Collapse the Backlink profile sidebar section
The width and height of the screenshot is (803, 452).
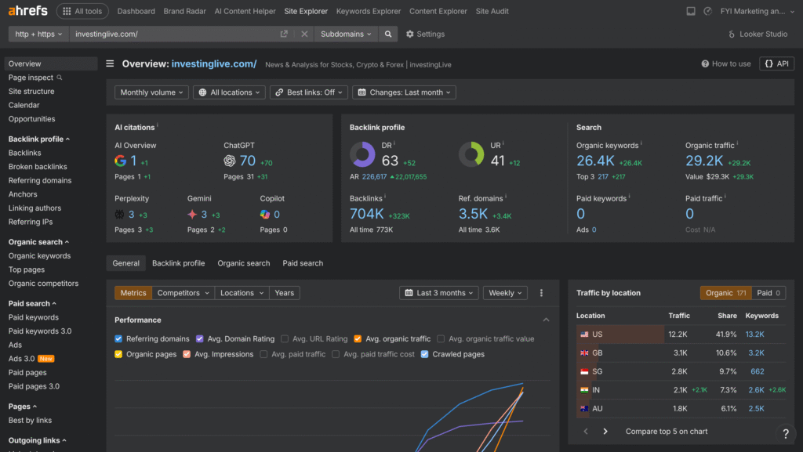click(39, 139)
